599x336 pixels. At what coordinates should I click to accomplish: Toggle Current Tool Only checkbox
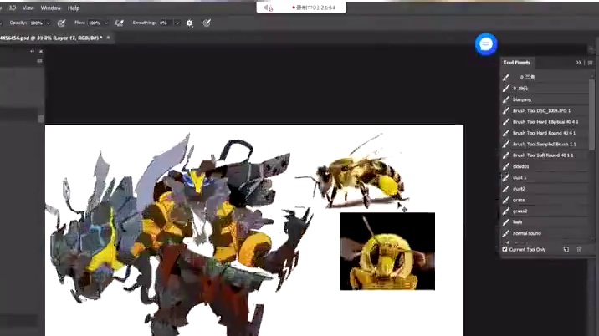click(504, 249)
